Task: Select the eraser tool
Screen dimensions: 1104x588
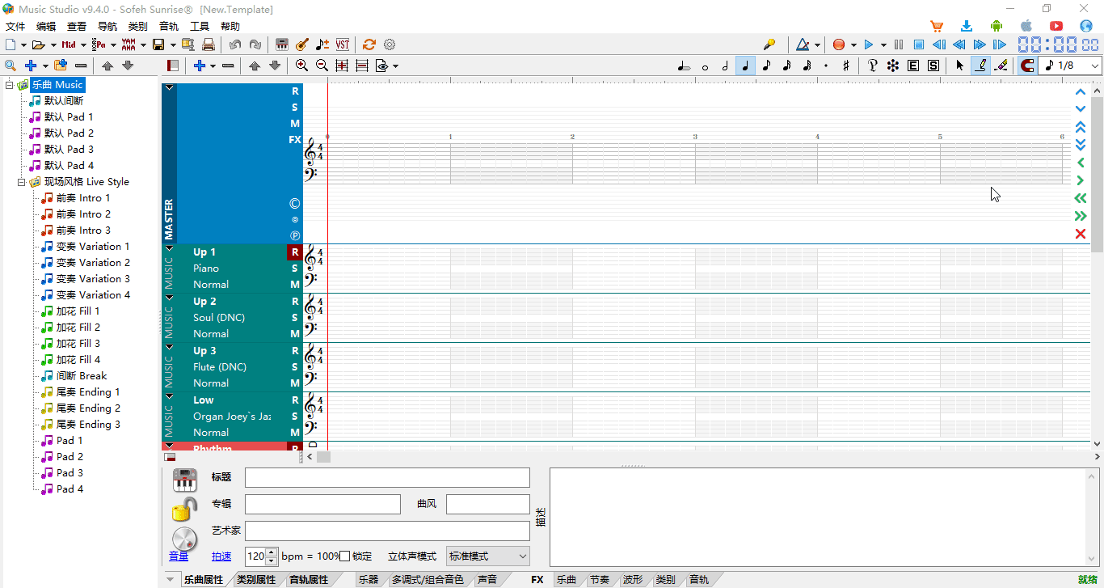Action: [1001, 66]
